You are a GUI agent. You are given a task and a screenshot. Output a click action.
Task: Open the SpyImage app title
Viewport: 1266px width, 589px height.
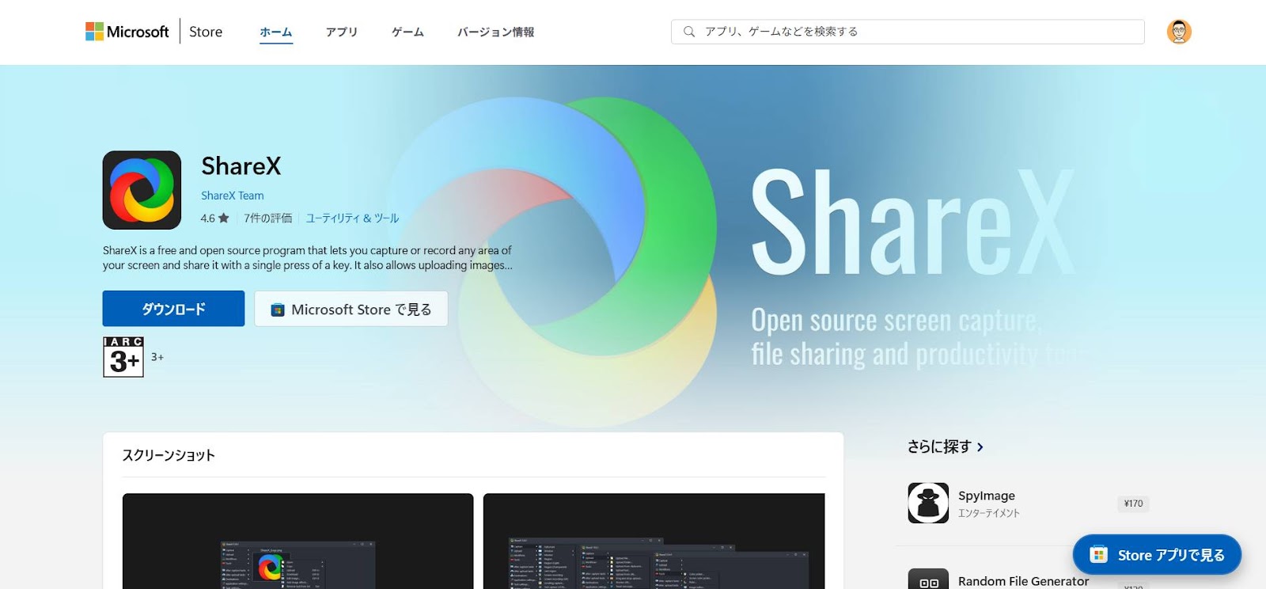click(x=987, y=496)
